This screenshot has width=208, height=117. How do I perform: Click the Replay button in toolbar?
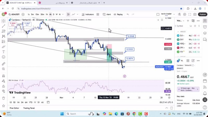click(x=118, y=14)
